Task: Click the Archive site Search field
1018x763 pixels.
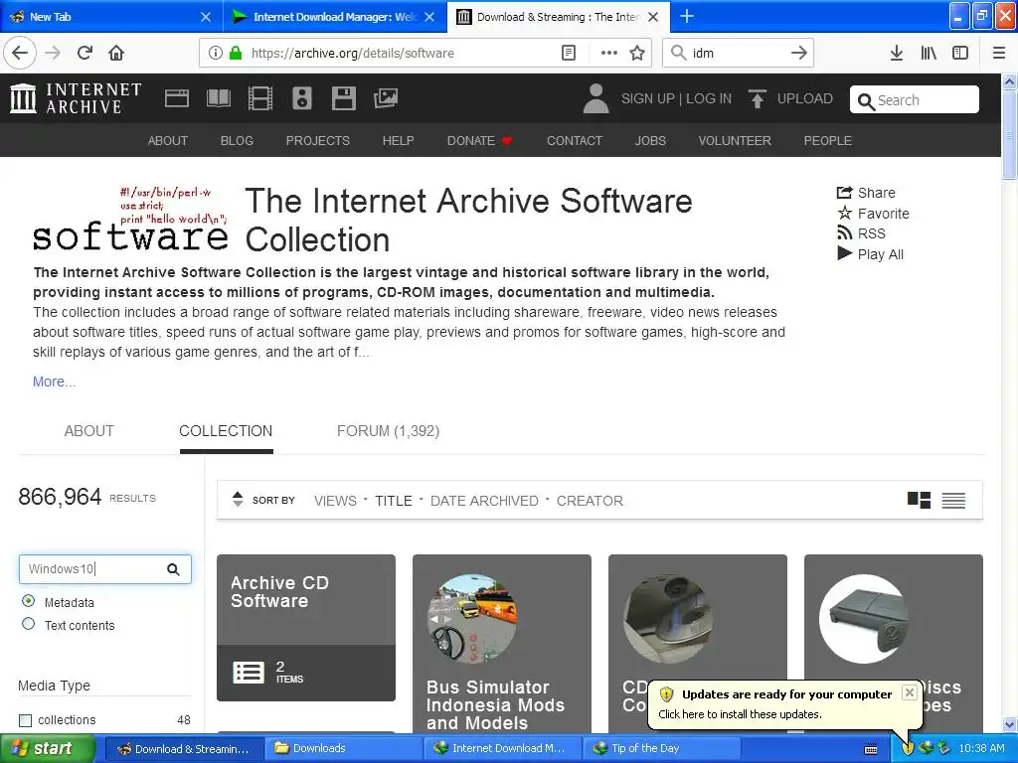Action: click(x=915, y=99)
